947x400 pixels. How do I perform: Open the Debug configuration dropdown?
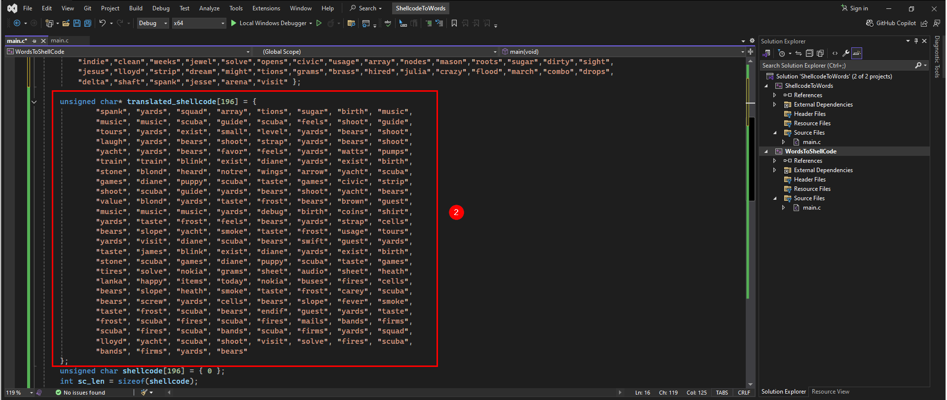point(153,23)
